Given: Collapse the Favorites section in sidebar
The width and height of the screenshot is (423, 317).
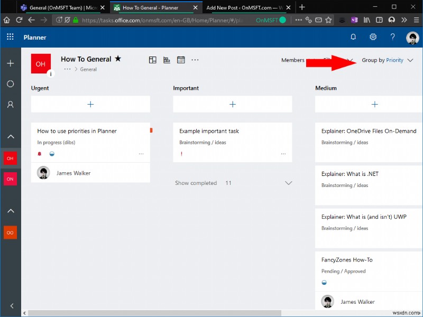Looking at the screenshot, I should click(x=11, y=137).
